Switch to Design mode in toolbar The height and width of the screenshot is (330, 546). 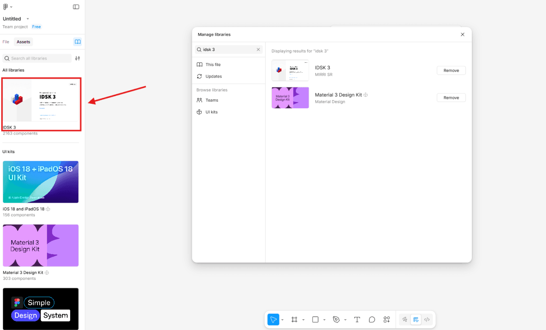[416, 320]
